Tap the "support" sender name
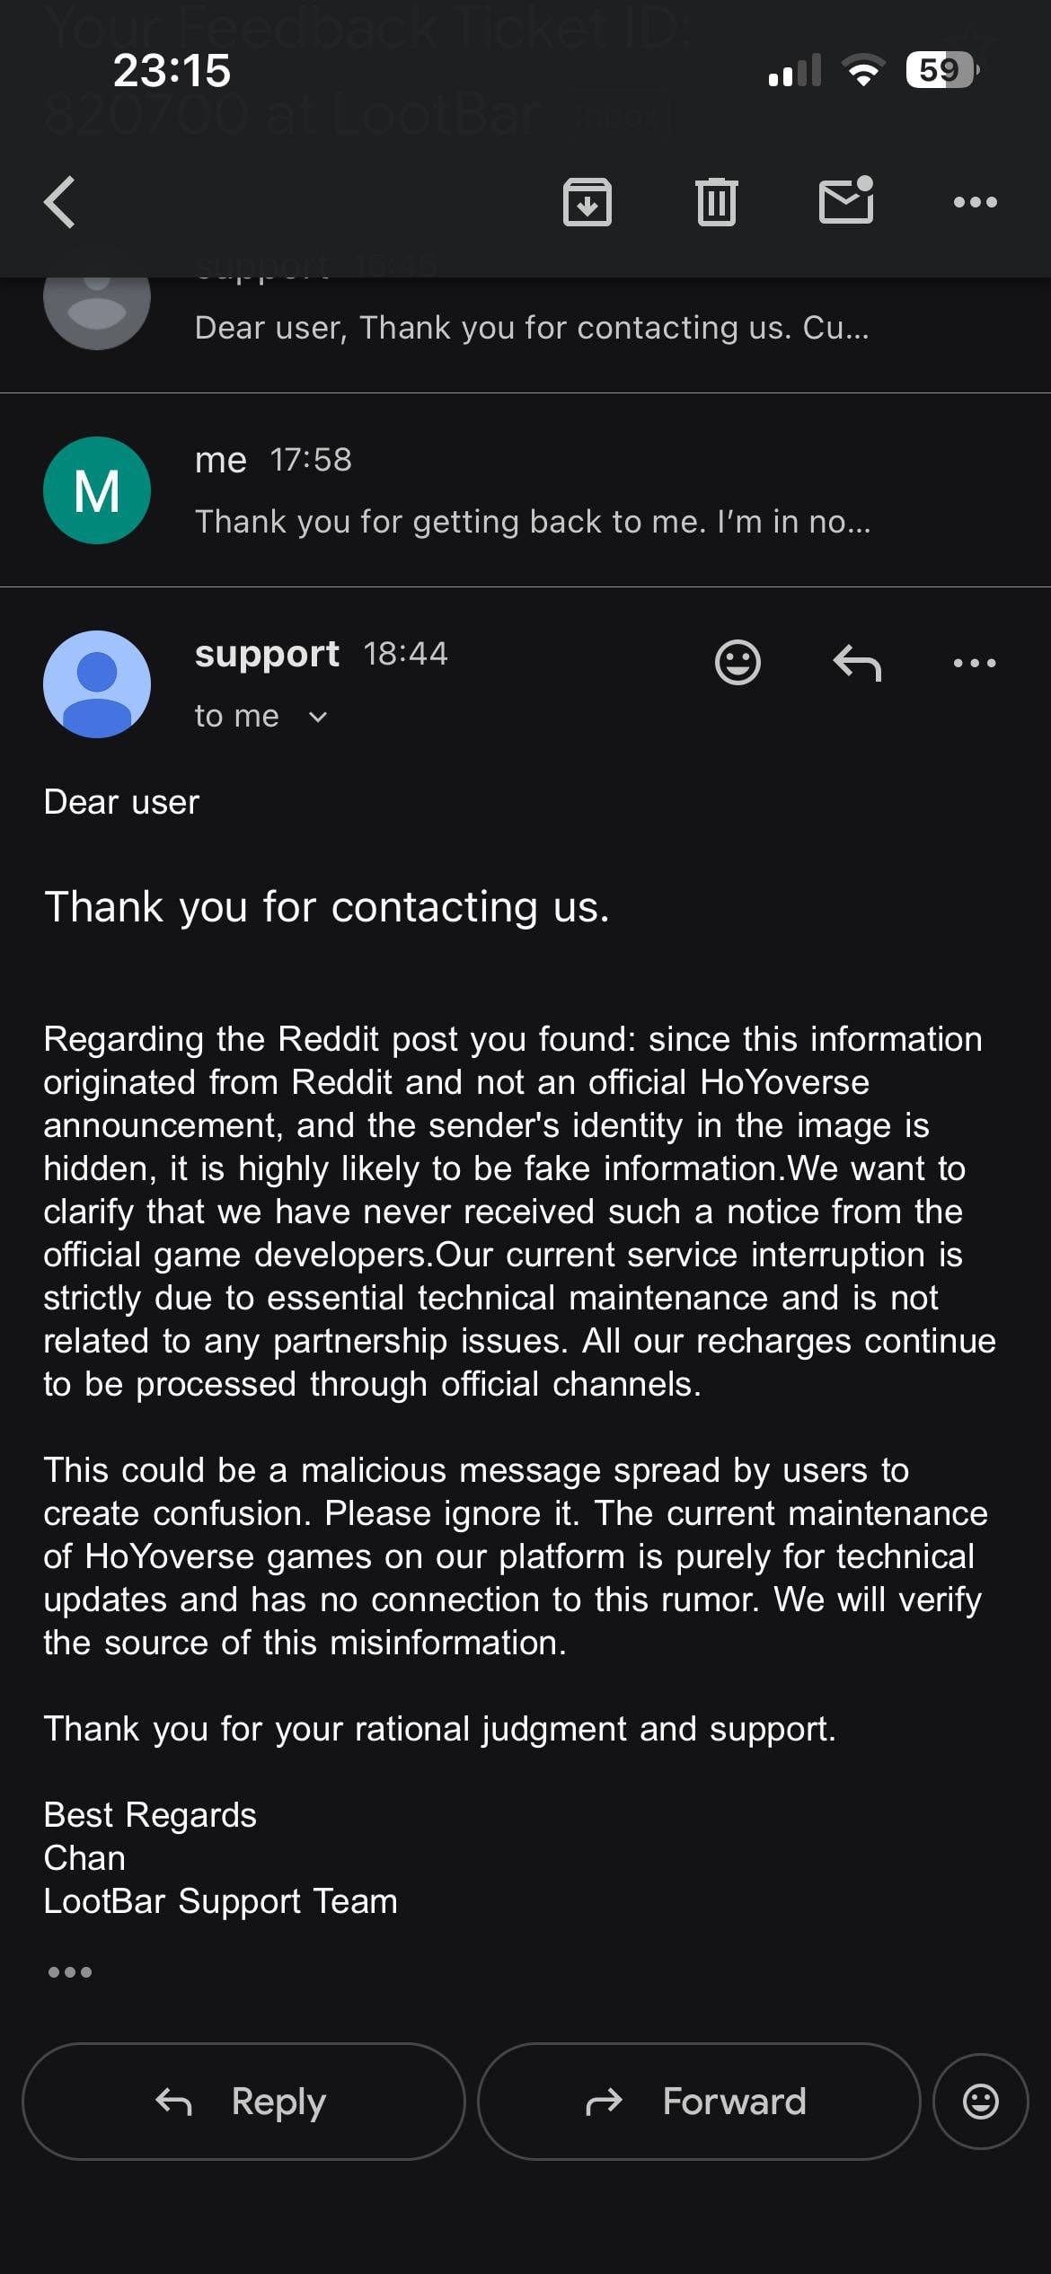Image resolution: width=1051 pixels, height=2274 pixels. pyautogui.click(x=267, y=654)
